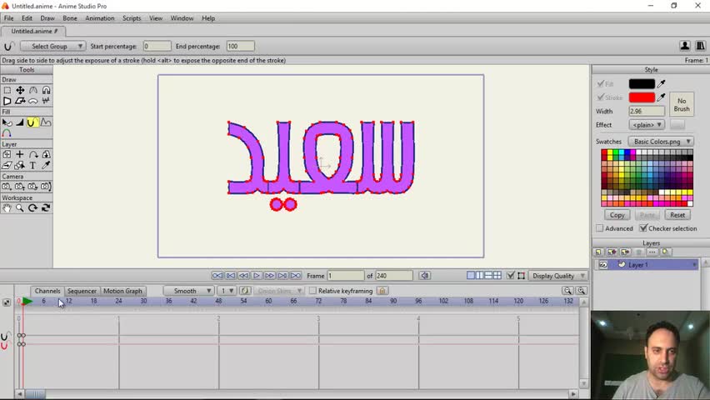Select the Noise tool in Draw section
The image size is (710, 400).
[x=46, y=101]
